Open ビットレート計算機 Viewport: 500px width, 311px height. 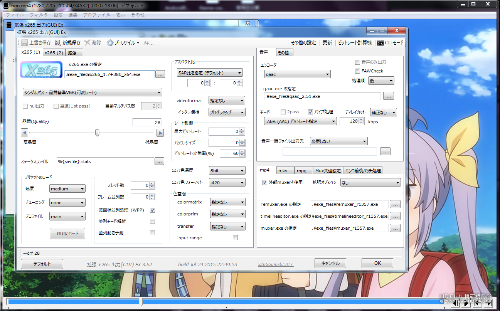tap(355, 43)
